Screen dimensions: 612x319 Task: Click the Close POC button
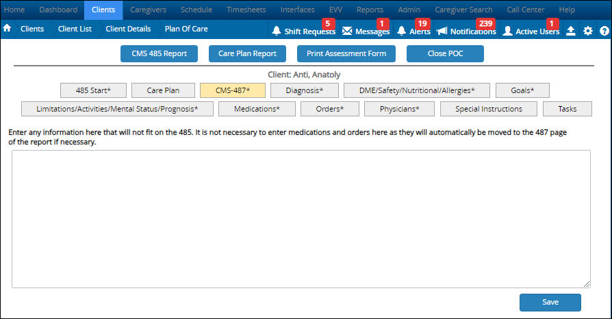[446, 54]
